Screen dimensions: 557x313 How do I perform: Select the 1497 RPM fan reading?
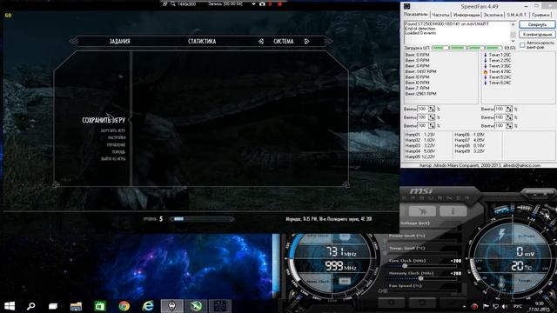pos(420,71)
